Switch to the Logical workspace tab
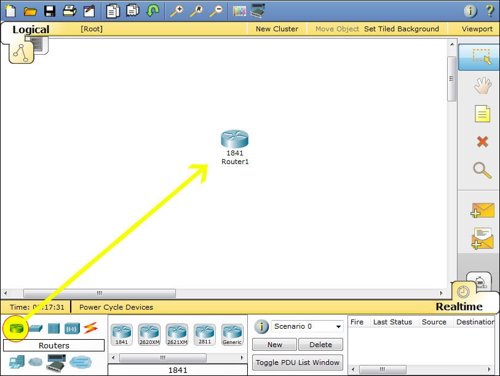 [31, 29]
